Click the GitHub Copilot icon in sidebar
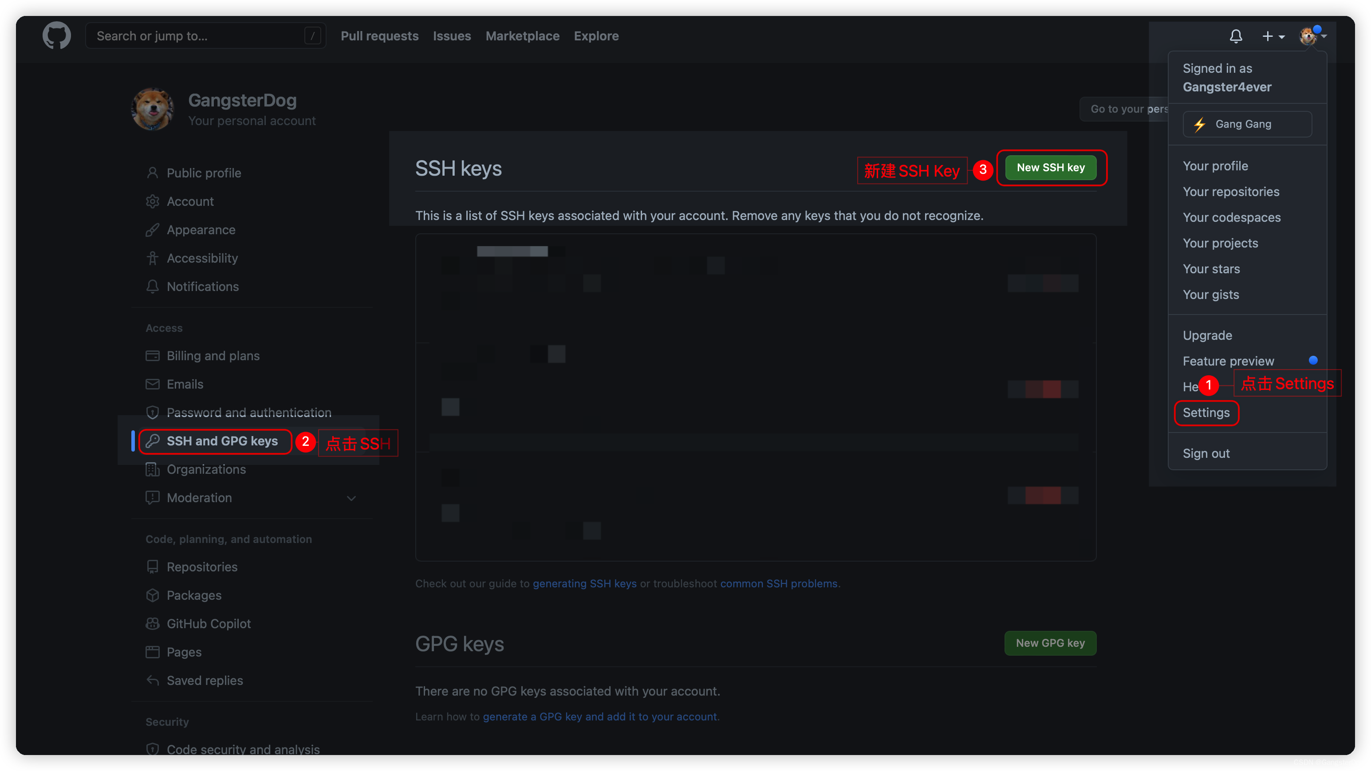1371x771 pixels. tap(152, 624)
